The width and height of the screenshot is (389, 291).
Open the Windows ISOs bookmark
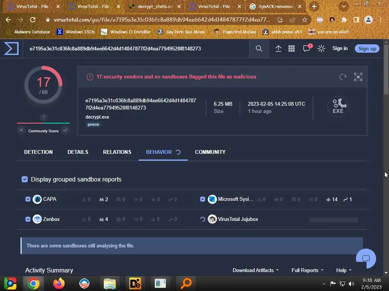point(76,32)
